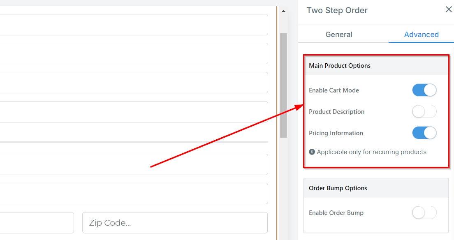Viewport: 454px width, 240px height.
Task: Switch to the General tab
Action: click(x=338, y=35)
